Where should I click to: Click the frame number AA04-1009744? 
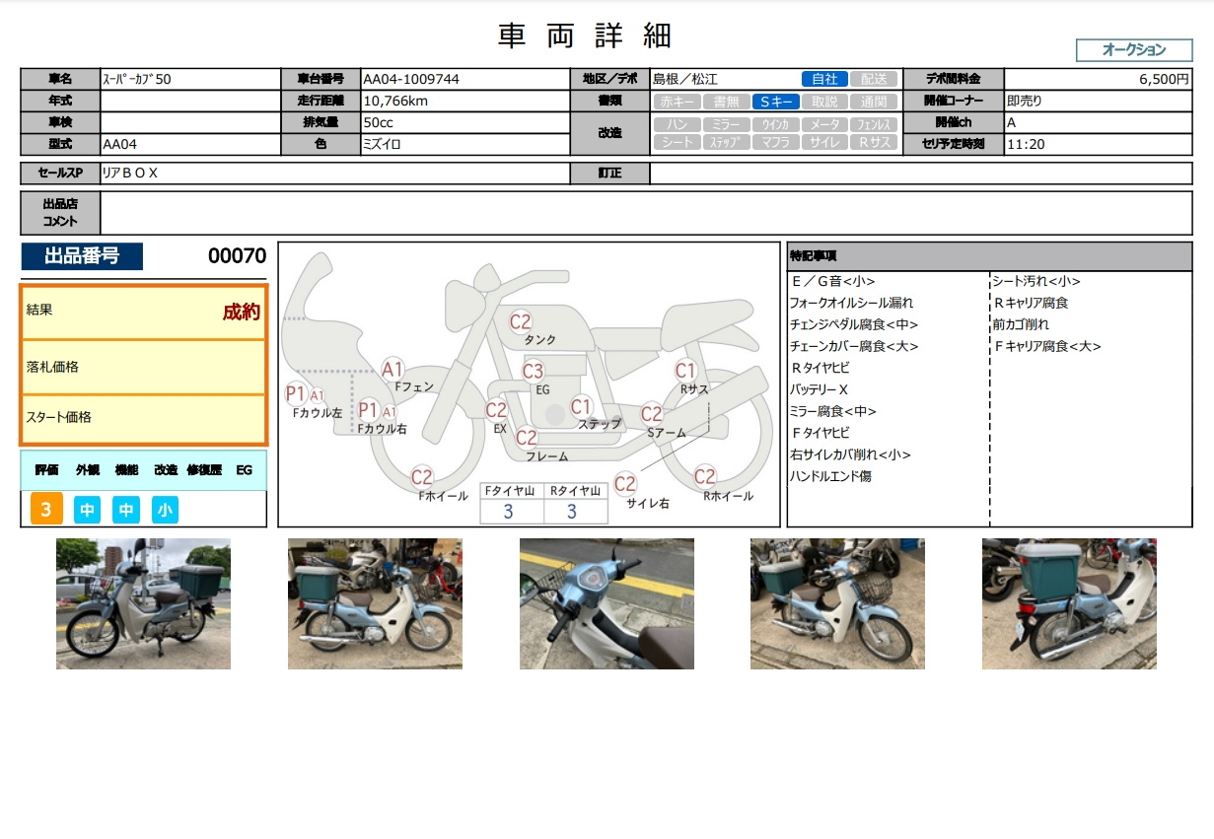pos(411,79)
